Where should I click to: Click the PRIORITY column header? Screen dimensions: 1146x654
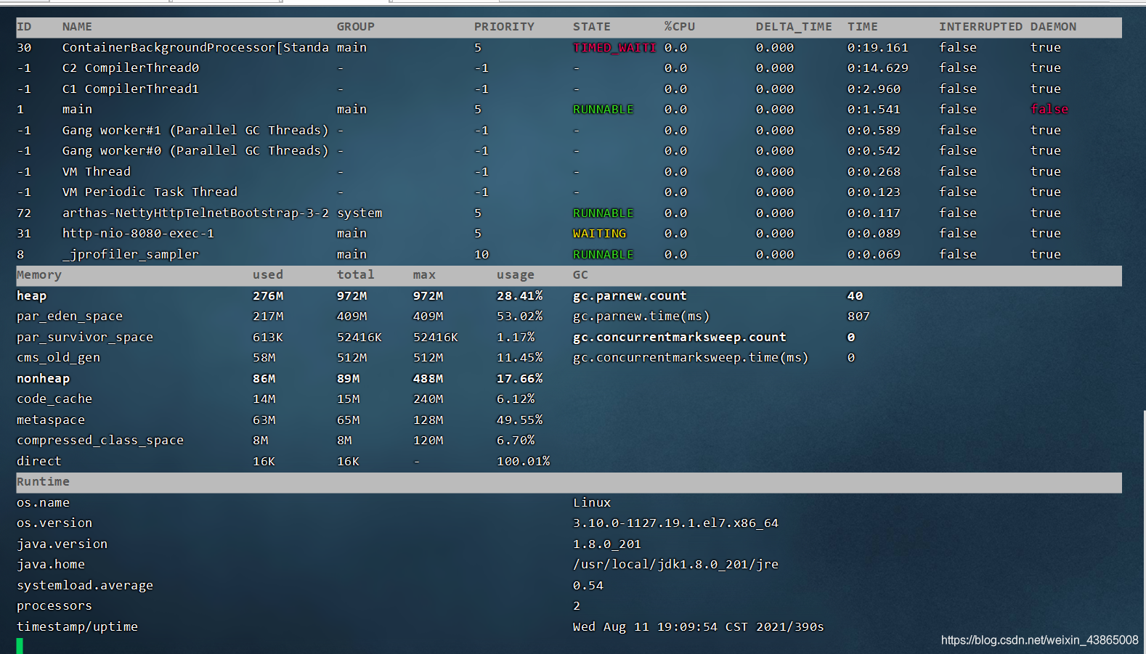point(504,27)
